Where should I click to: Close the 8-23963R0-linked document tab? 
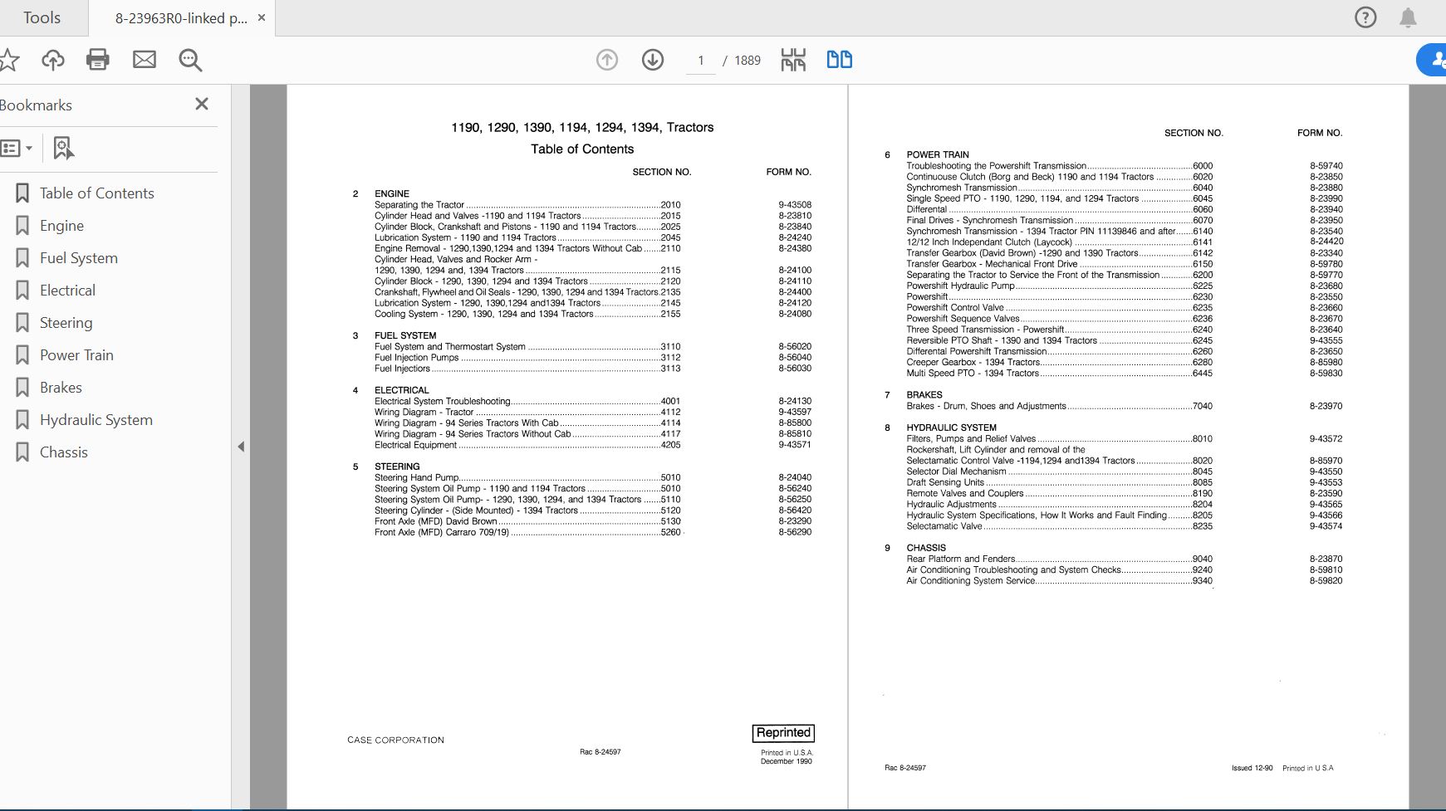(262, 17)
